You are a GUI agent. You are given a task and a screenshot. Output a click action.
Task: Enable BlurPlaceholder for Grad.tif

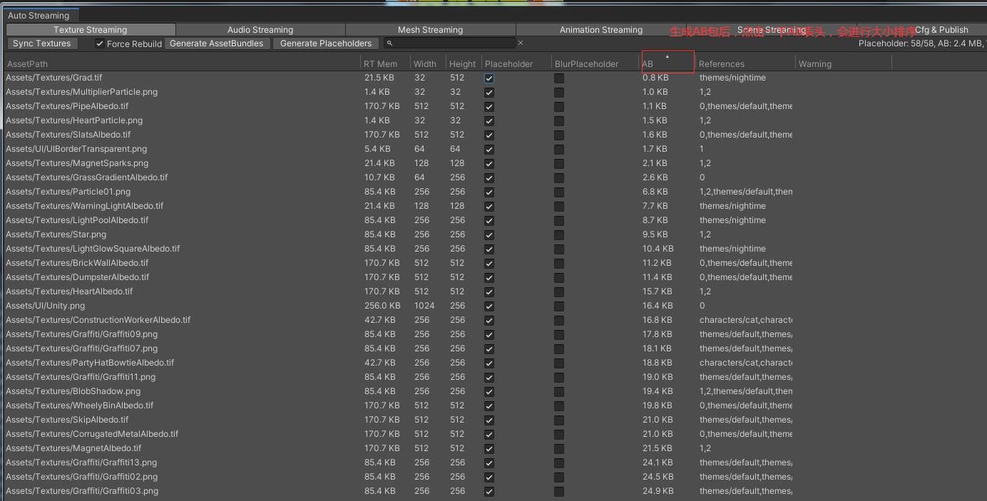tap(559, 78)
